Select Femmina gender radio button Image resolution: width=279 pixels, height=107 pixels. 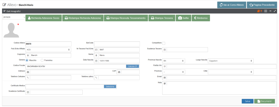tap(42, 60)
